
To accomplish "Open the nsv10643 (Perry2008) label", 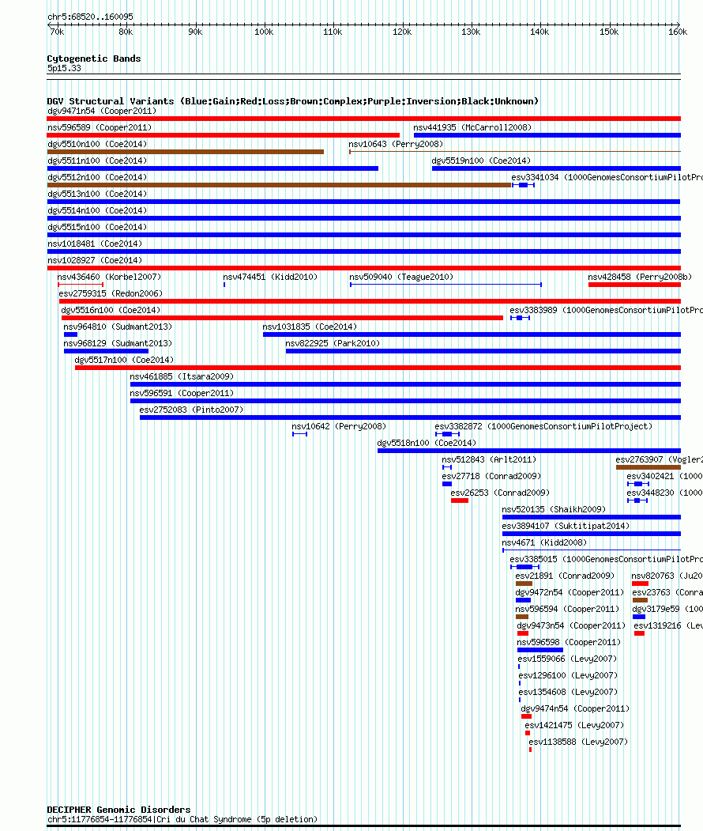I will point(396,144).
